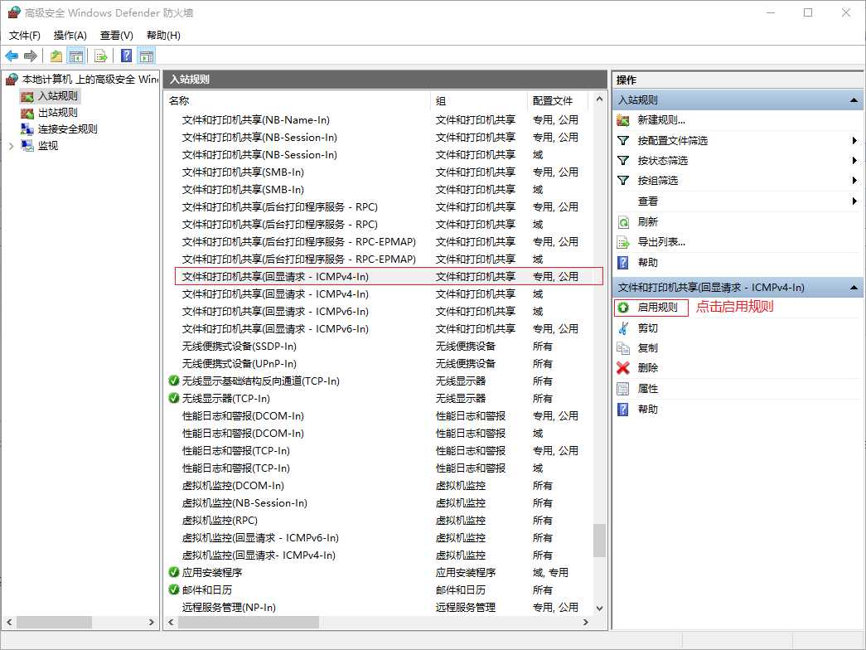Image resolution: width=866 pixels, height=650 pixels.
Task: Select rule 虚拟机监控(RPC)
Action: [x=220, y=520]
